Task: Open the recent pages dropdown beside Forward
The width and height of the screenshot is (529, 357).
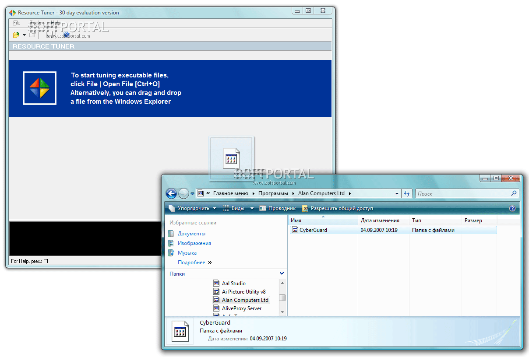Action: pos(192,193)
